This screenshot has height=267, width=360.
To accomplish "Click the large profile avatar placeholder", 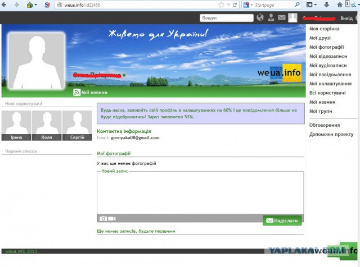I will pyautogui.click(x=37, y=61).
